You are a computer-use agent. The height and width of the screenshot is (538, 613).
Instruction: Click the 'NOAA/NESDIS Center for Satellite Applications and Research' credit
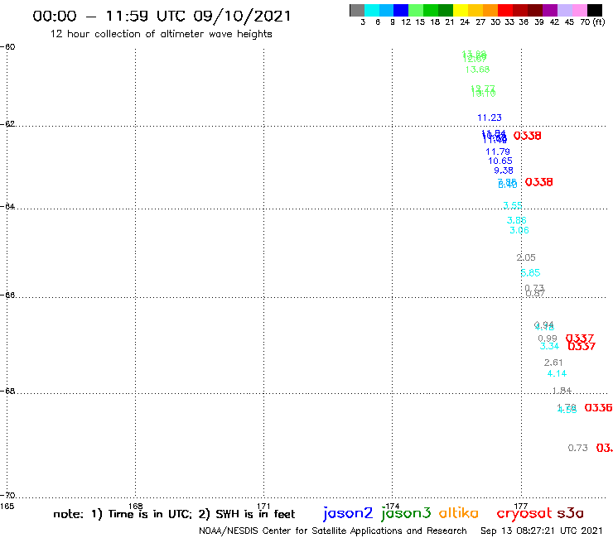tap(333, 531)
